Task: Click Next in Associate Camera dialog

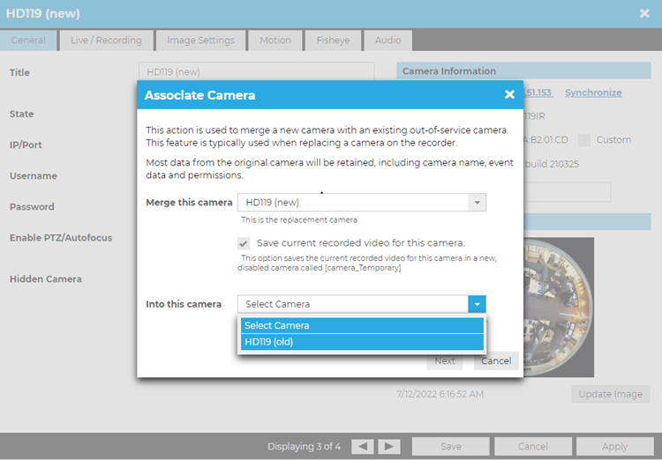Action: 445,361
